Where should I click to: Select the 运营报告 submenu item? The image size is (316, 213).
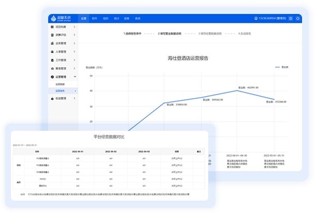60,90
